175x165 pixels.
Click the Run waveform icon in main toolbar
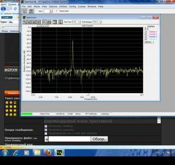[24, 11]
